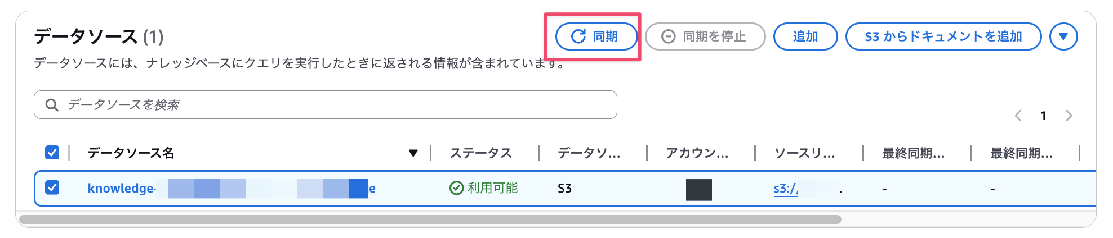Go to next page with right chevron
The image size is (1113, 238).
(1069, 116)
